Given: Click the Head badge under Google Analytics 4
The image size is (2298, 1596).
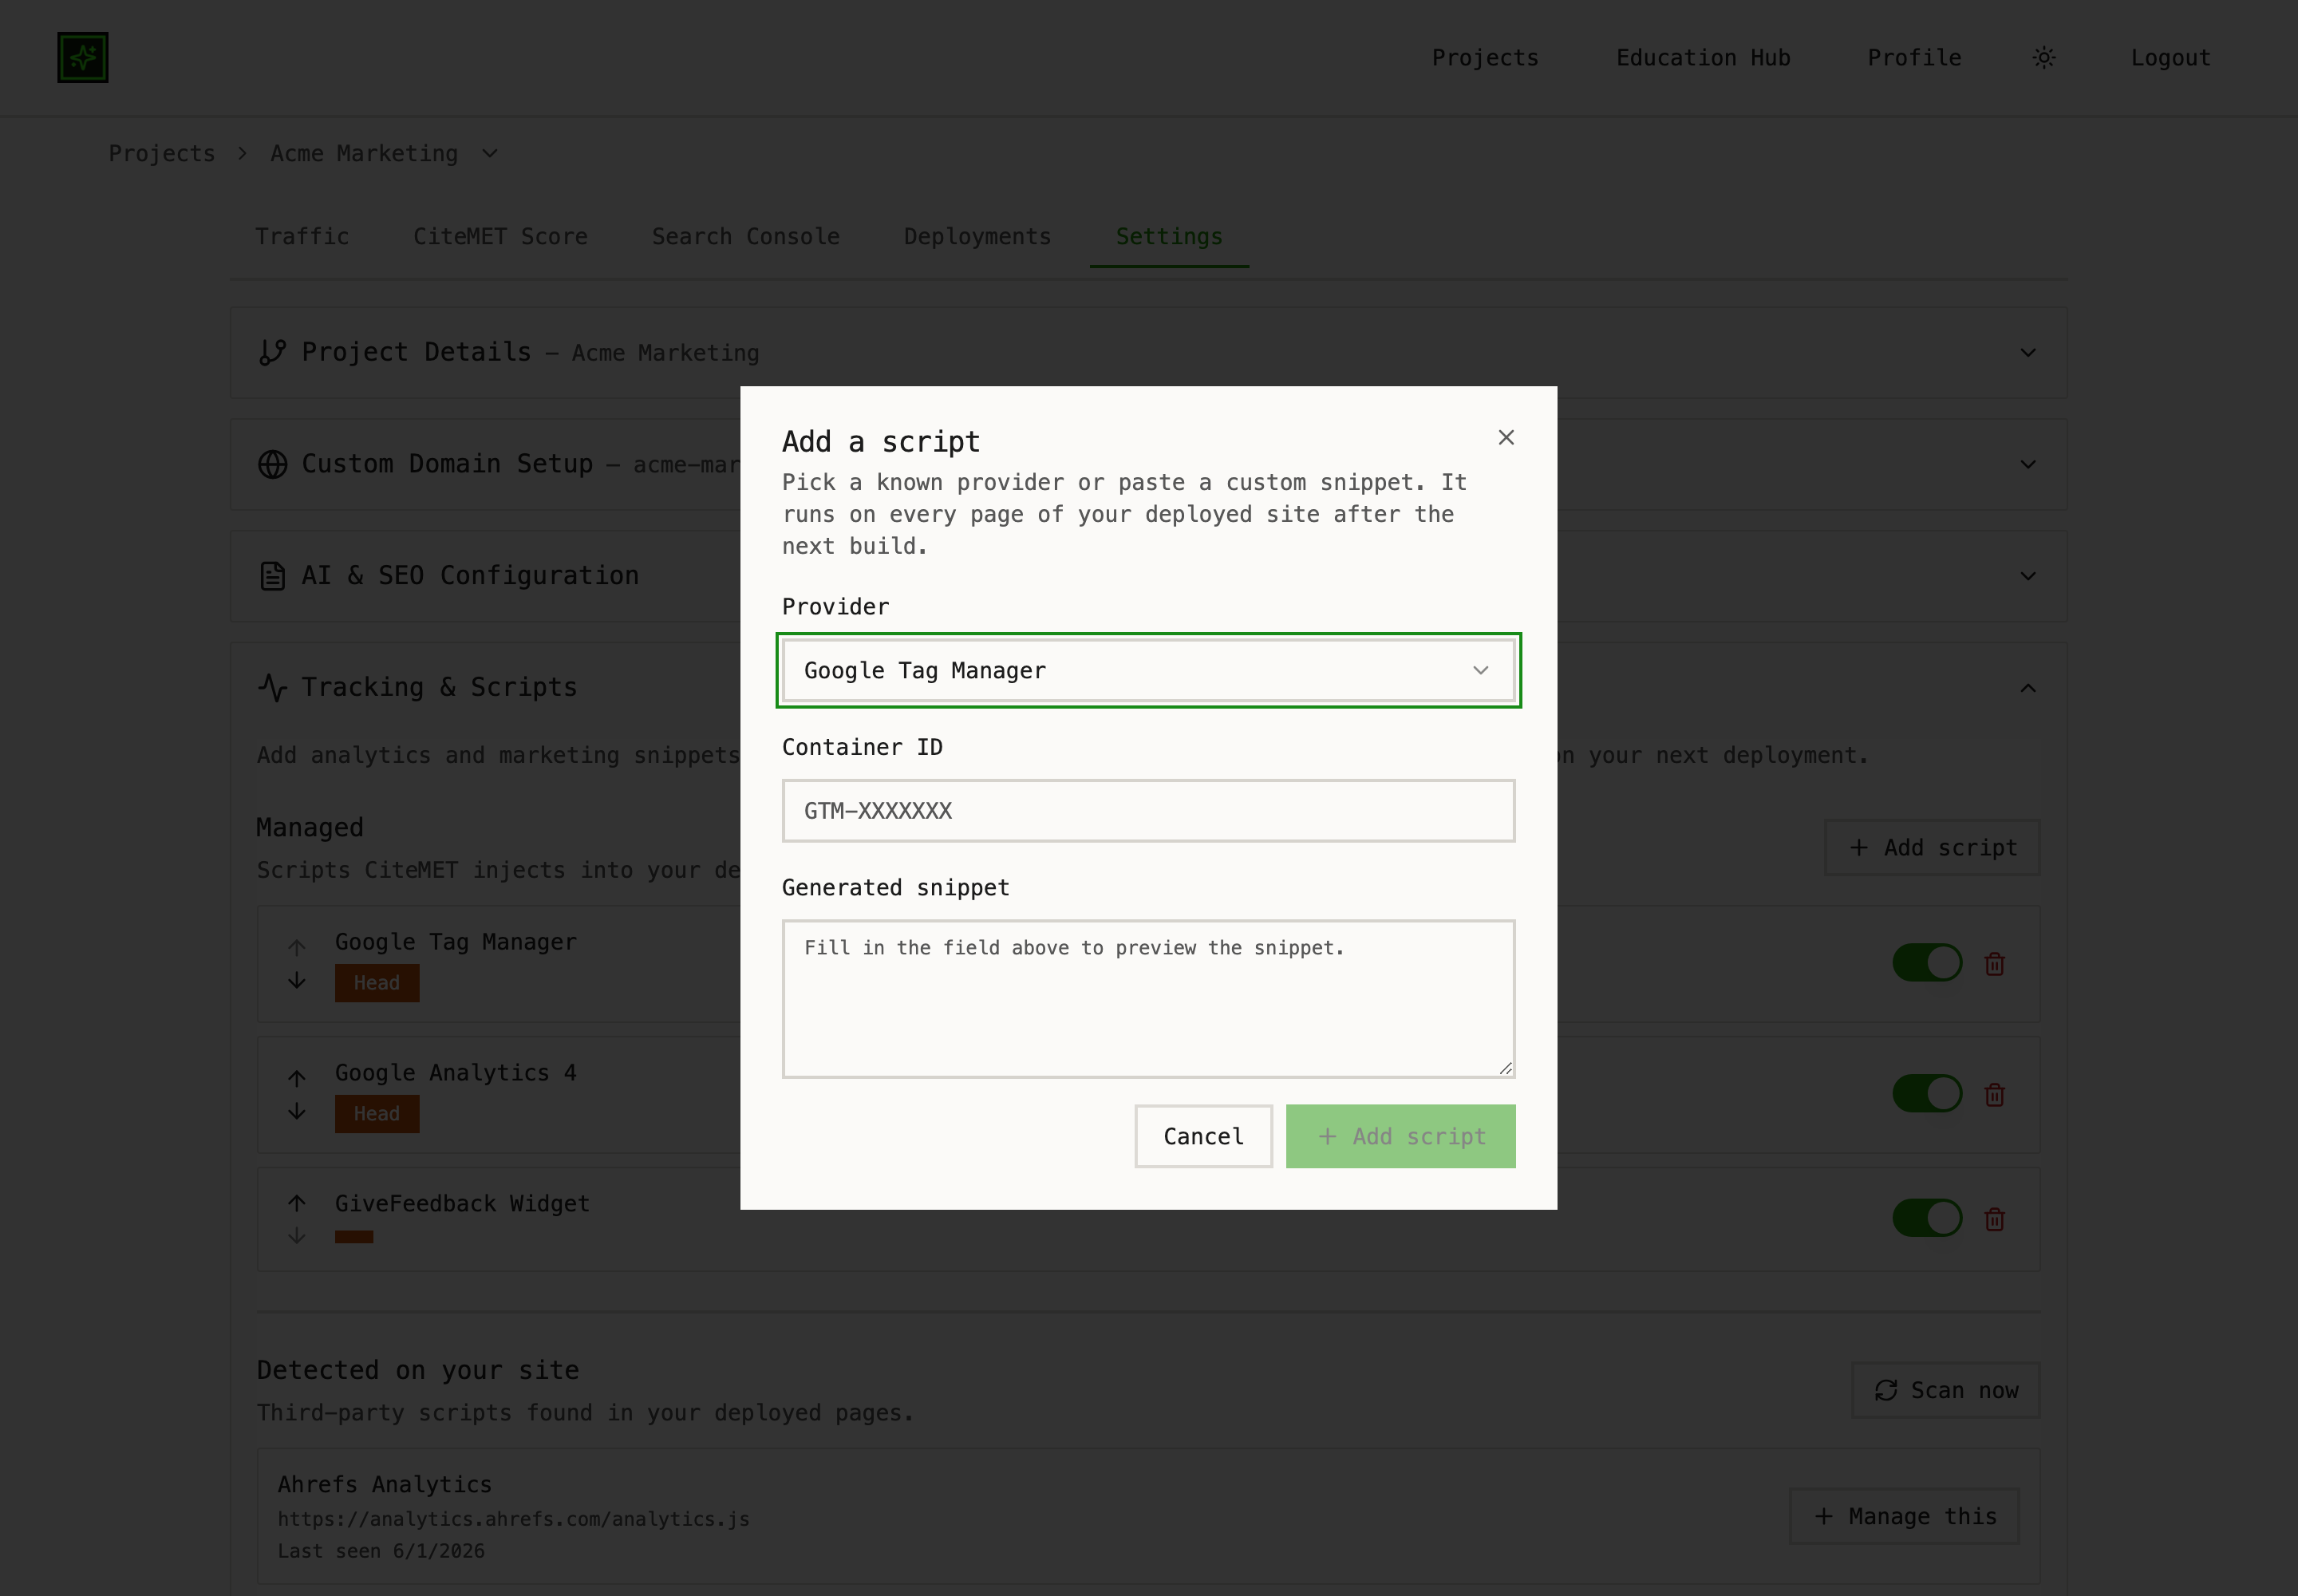Looking at the screenshot, I should 377,1113.
